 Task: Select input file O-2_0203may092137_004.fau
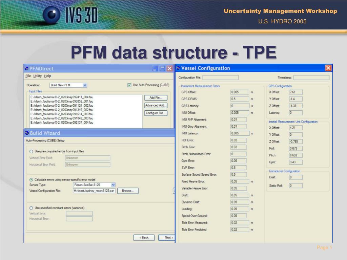coord(62,123)
